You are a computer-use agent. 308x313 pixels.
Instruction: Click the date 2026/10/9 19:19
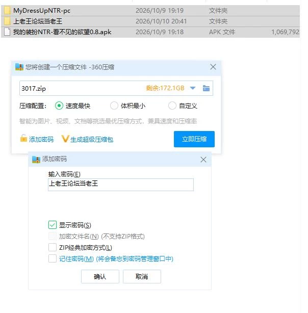(x=160, y=11)
